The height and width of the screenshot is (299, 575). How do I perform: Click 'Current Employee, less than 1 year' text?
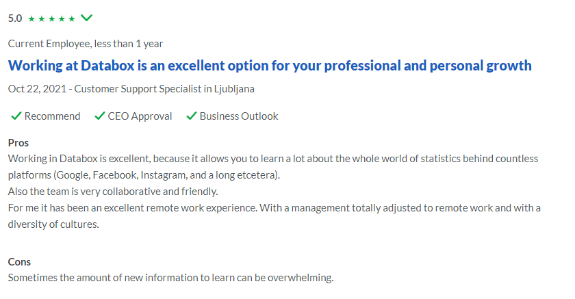[x=86, y=44]
